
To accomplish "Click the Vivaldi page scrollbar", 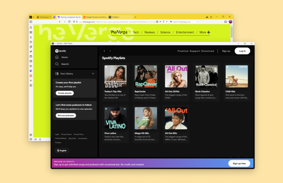I will point(232,32).
